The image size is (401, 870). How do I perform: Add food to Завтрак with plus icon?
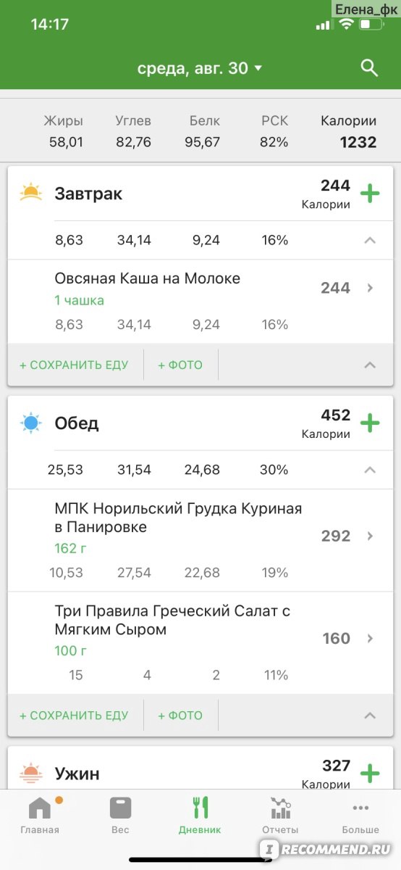click(370, 194)
